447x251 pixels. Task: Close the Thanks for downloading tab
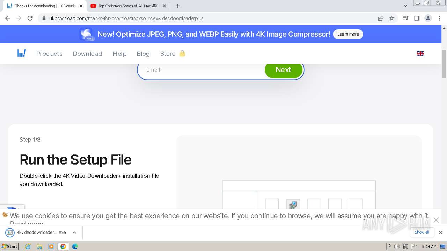click(x=81, y=6)
